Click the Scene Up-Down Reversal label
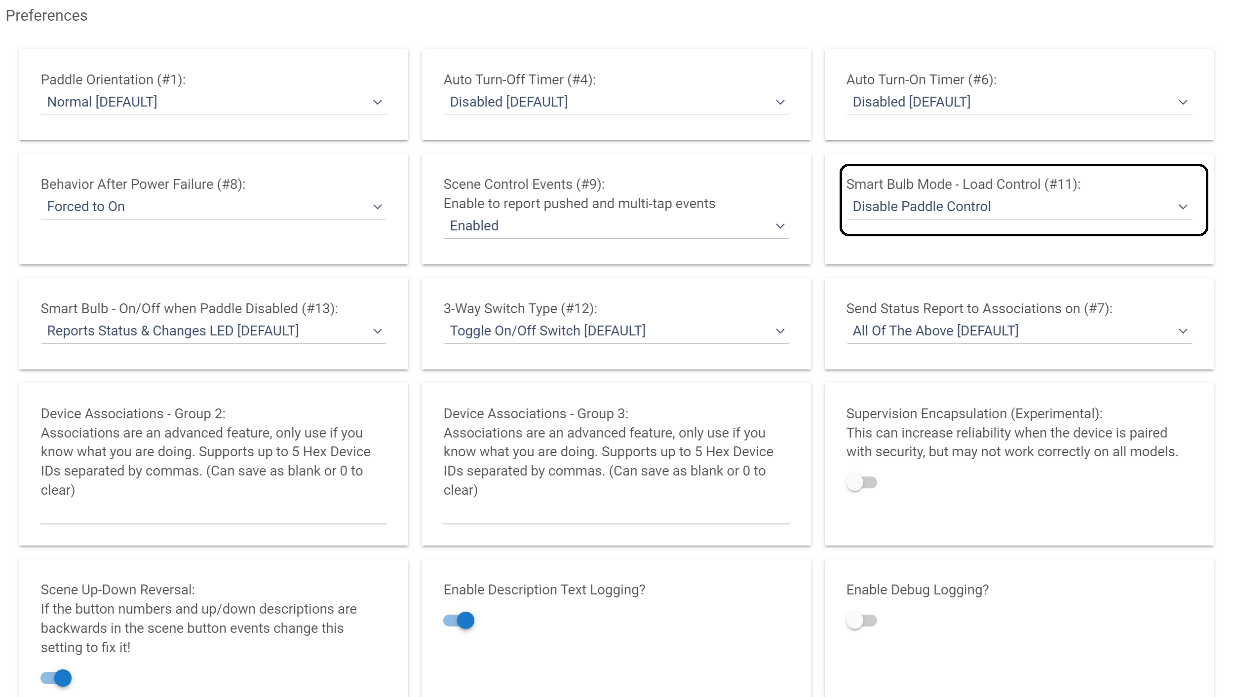The height and width of the screenshot is (697, 1233). pyautogui.click(x=118, y=590)
